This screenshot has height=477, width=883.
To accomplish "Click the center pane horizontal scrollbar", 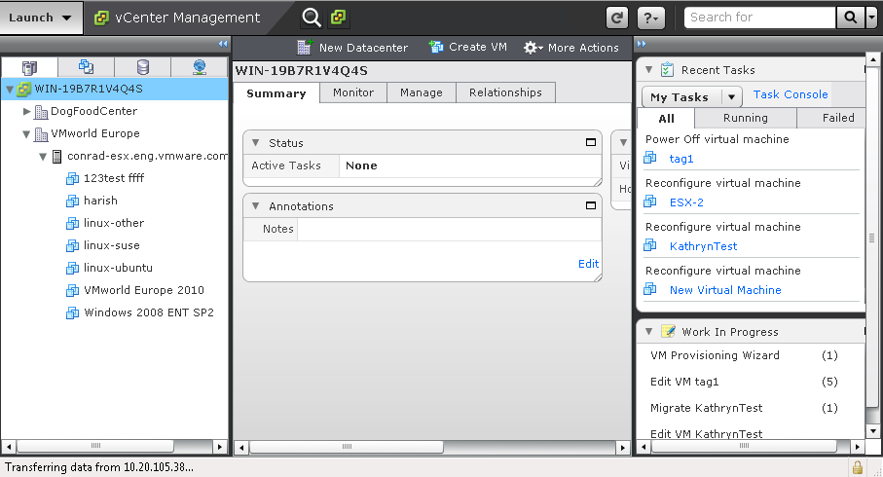I will [x=347, y=447].
